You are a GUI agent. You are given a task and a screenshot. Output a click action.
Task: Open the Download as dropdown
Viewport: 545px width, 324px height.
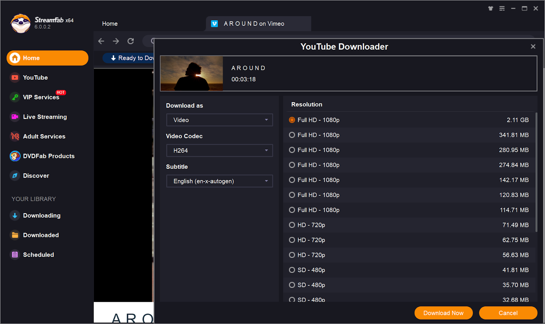coord(219,120)
